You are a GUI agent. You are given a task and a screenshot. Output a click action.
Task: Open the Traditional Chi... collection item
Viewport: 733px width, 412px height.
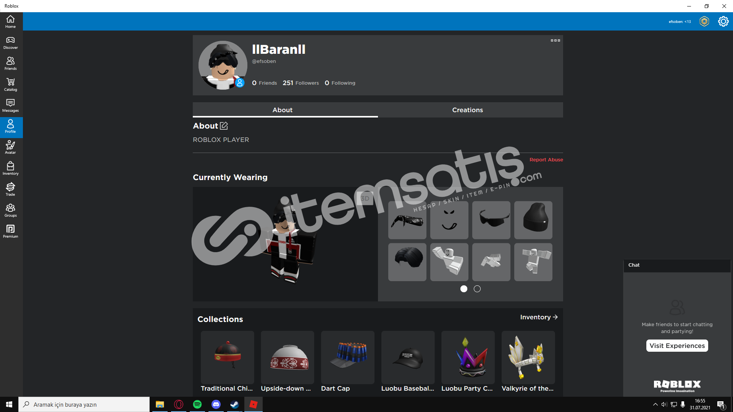coord(228,361)
